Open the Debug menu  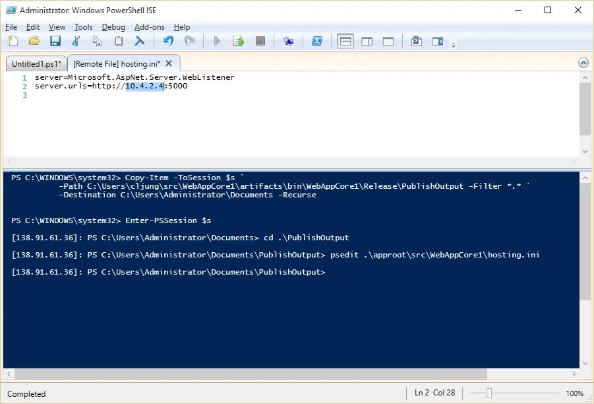113,27
